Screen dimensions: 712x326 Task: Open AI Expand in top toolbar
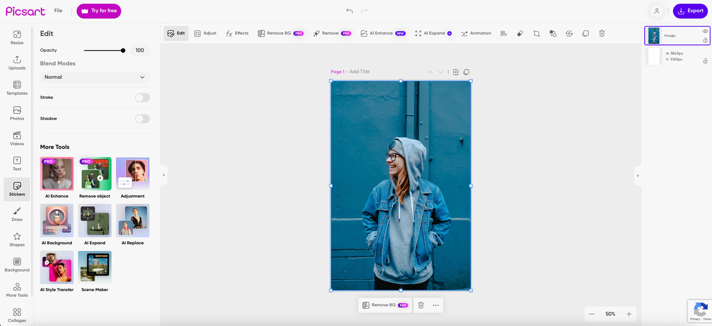pos(433,33)
